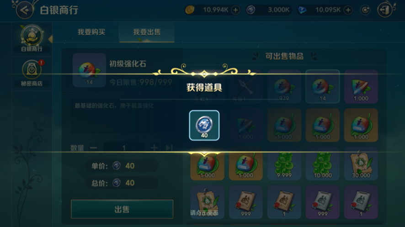Viewport: 405px width, 227px height.
Task: Add diamonds with plus button
Action: [x=348, y=10]
